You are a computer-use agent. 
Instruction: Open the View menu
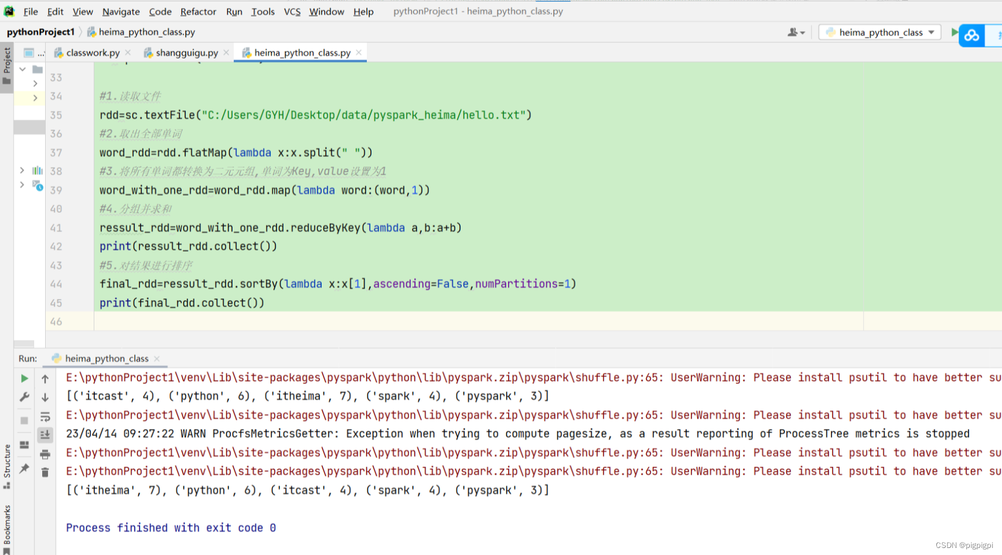click(83, 11)
